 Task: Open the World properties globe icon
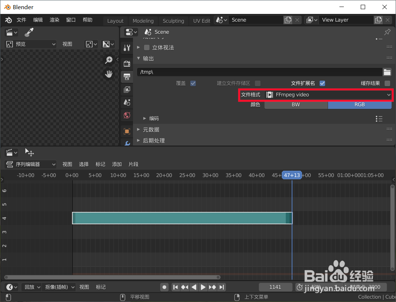[x=127, y=115]
